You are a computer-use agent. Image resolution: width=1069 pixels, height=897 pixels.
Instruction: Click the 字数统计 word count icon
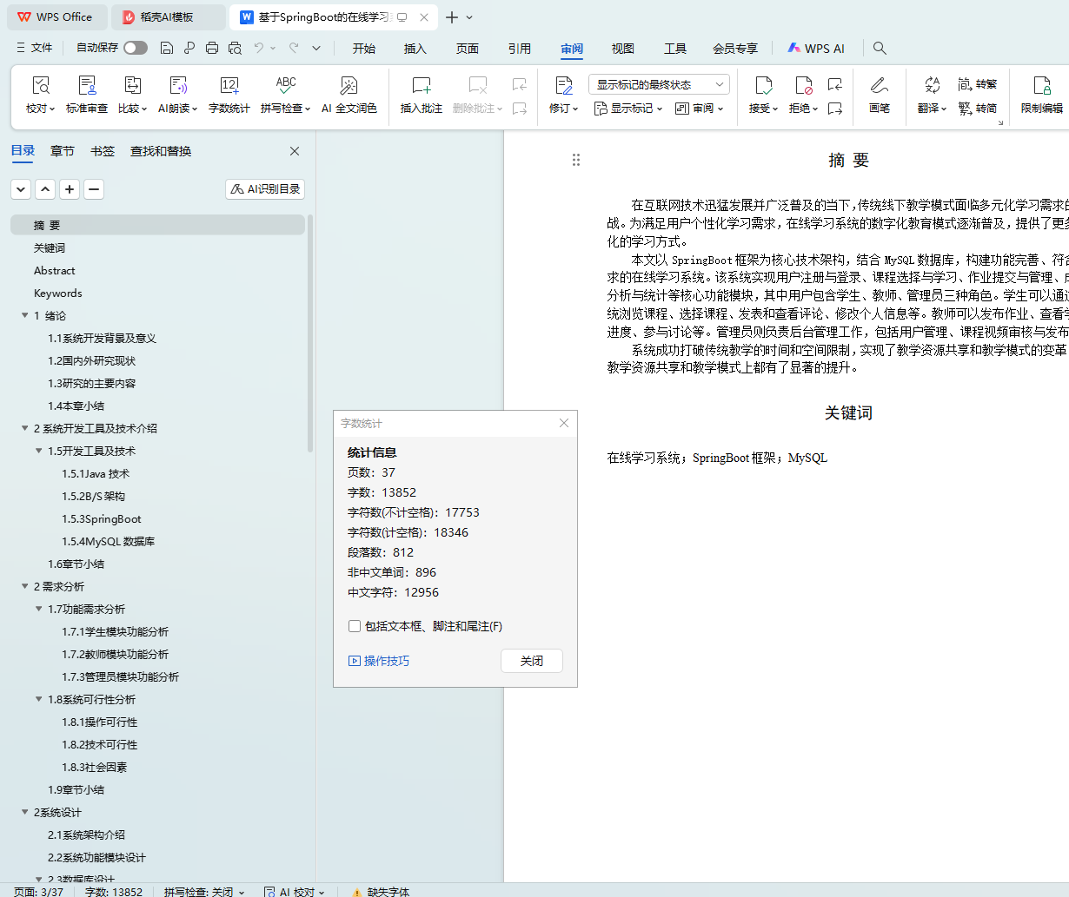(229, 94)
